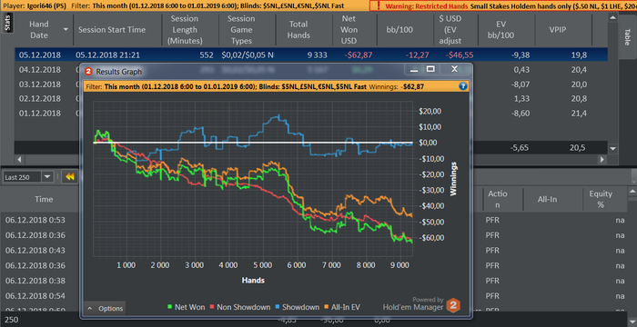Click the Action column header
The image size is (637, 327).
coord(497,199)
